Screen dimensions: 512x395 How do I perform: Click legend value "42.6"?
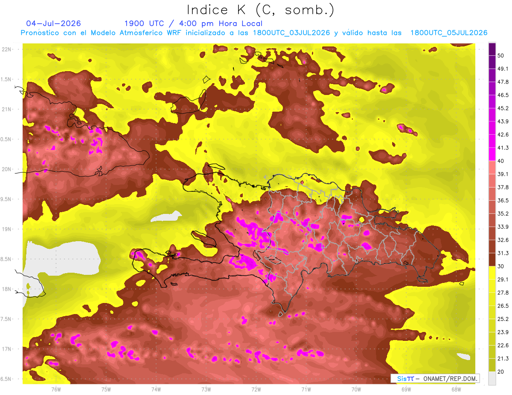[x=503, y=135]
